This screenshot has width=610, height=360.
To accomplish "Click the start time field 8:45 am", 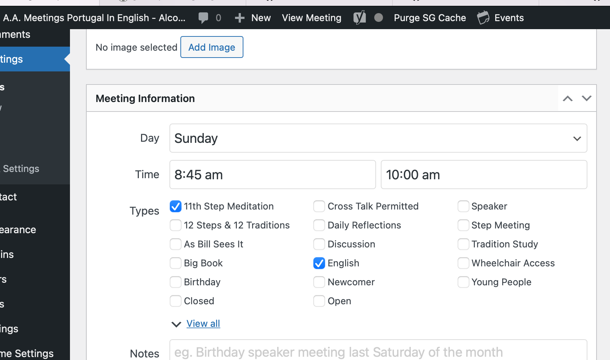I will click(x=273, y=175).
